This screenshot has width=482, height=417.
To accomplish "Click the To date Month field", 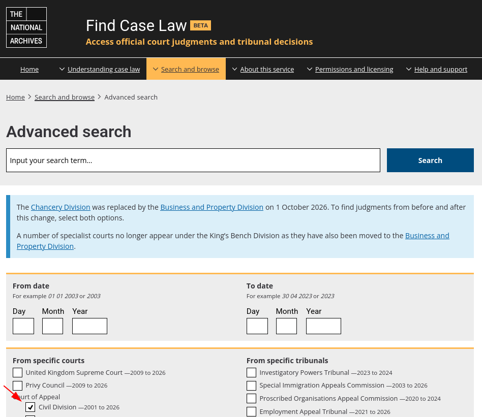I will click(x=286, y=326).
